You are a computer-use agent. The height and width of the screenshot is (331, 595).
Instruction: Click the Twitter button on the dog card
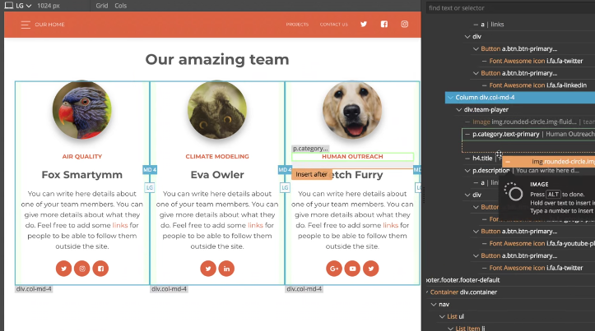click(x=370, y=269)
